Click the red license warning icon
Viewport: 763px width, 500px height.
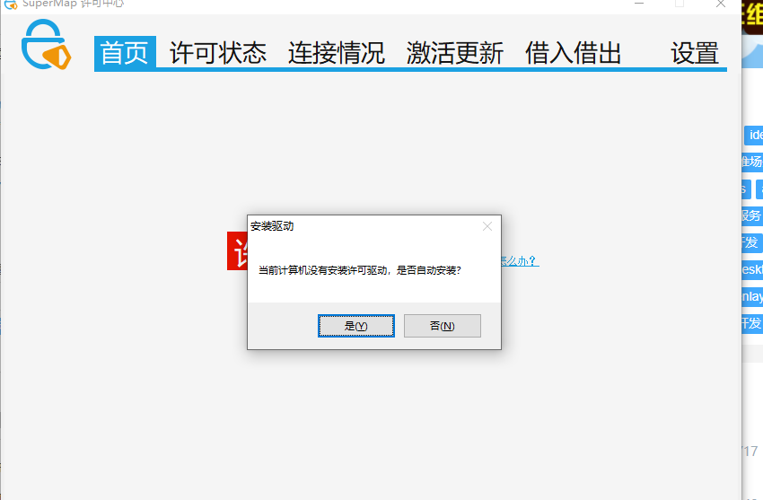[238, 251]
